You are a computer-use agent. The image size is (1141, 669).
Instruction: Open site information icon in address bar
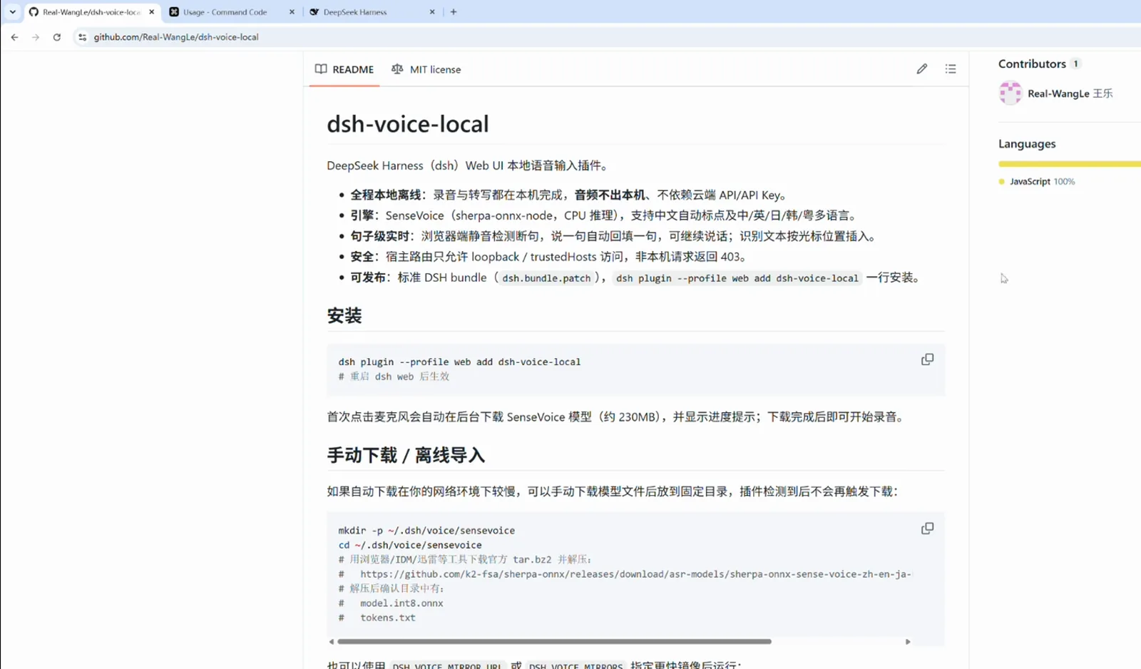coord(82,37)
